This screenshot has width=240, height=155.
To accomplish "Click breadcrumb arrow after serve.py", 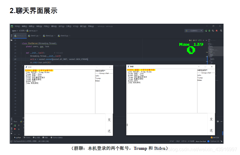I will 37,31.
